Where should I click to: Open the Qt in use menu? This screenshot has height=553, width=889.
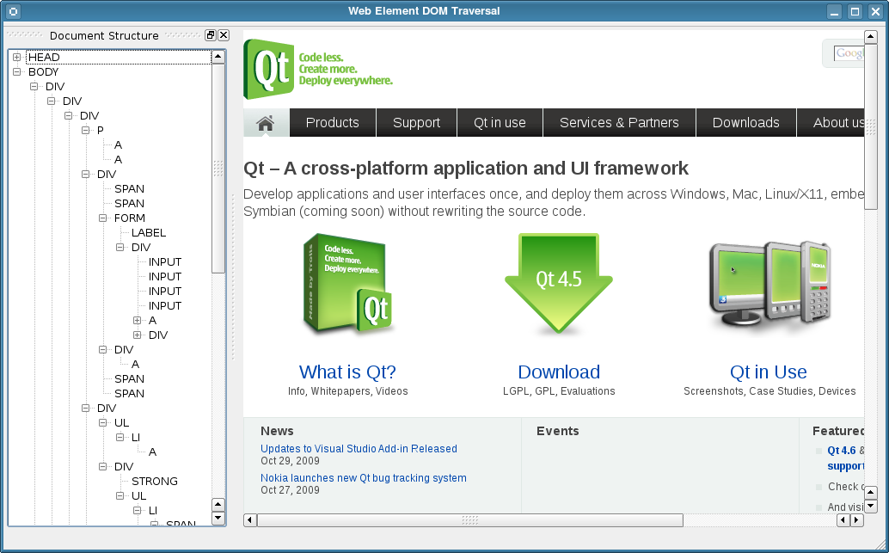[500, 122]
